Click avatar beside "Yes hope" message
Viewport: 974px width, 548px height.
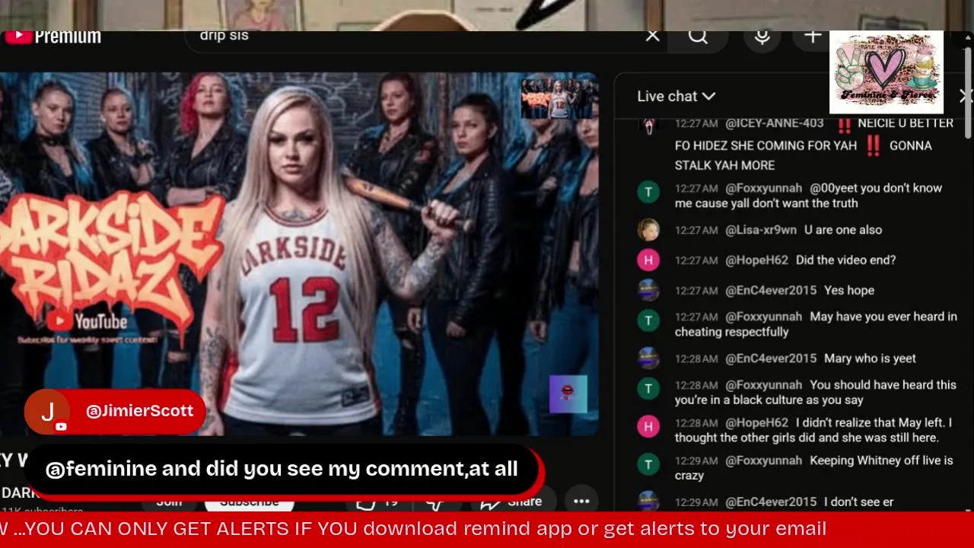tap(648, 290)
